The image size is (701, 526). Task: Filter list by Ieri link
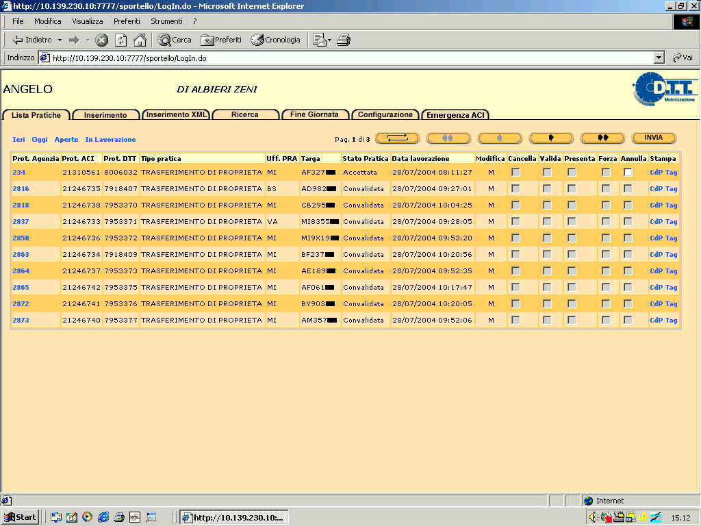click(x=18, y=140)
